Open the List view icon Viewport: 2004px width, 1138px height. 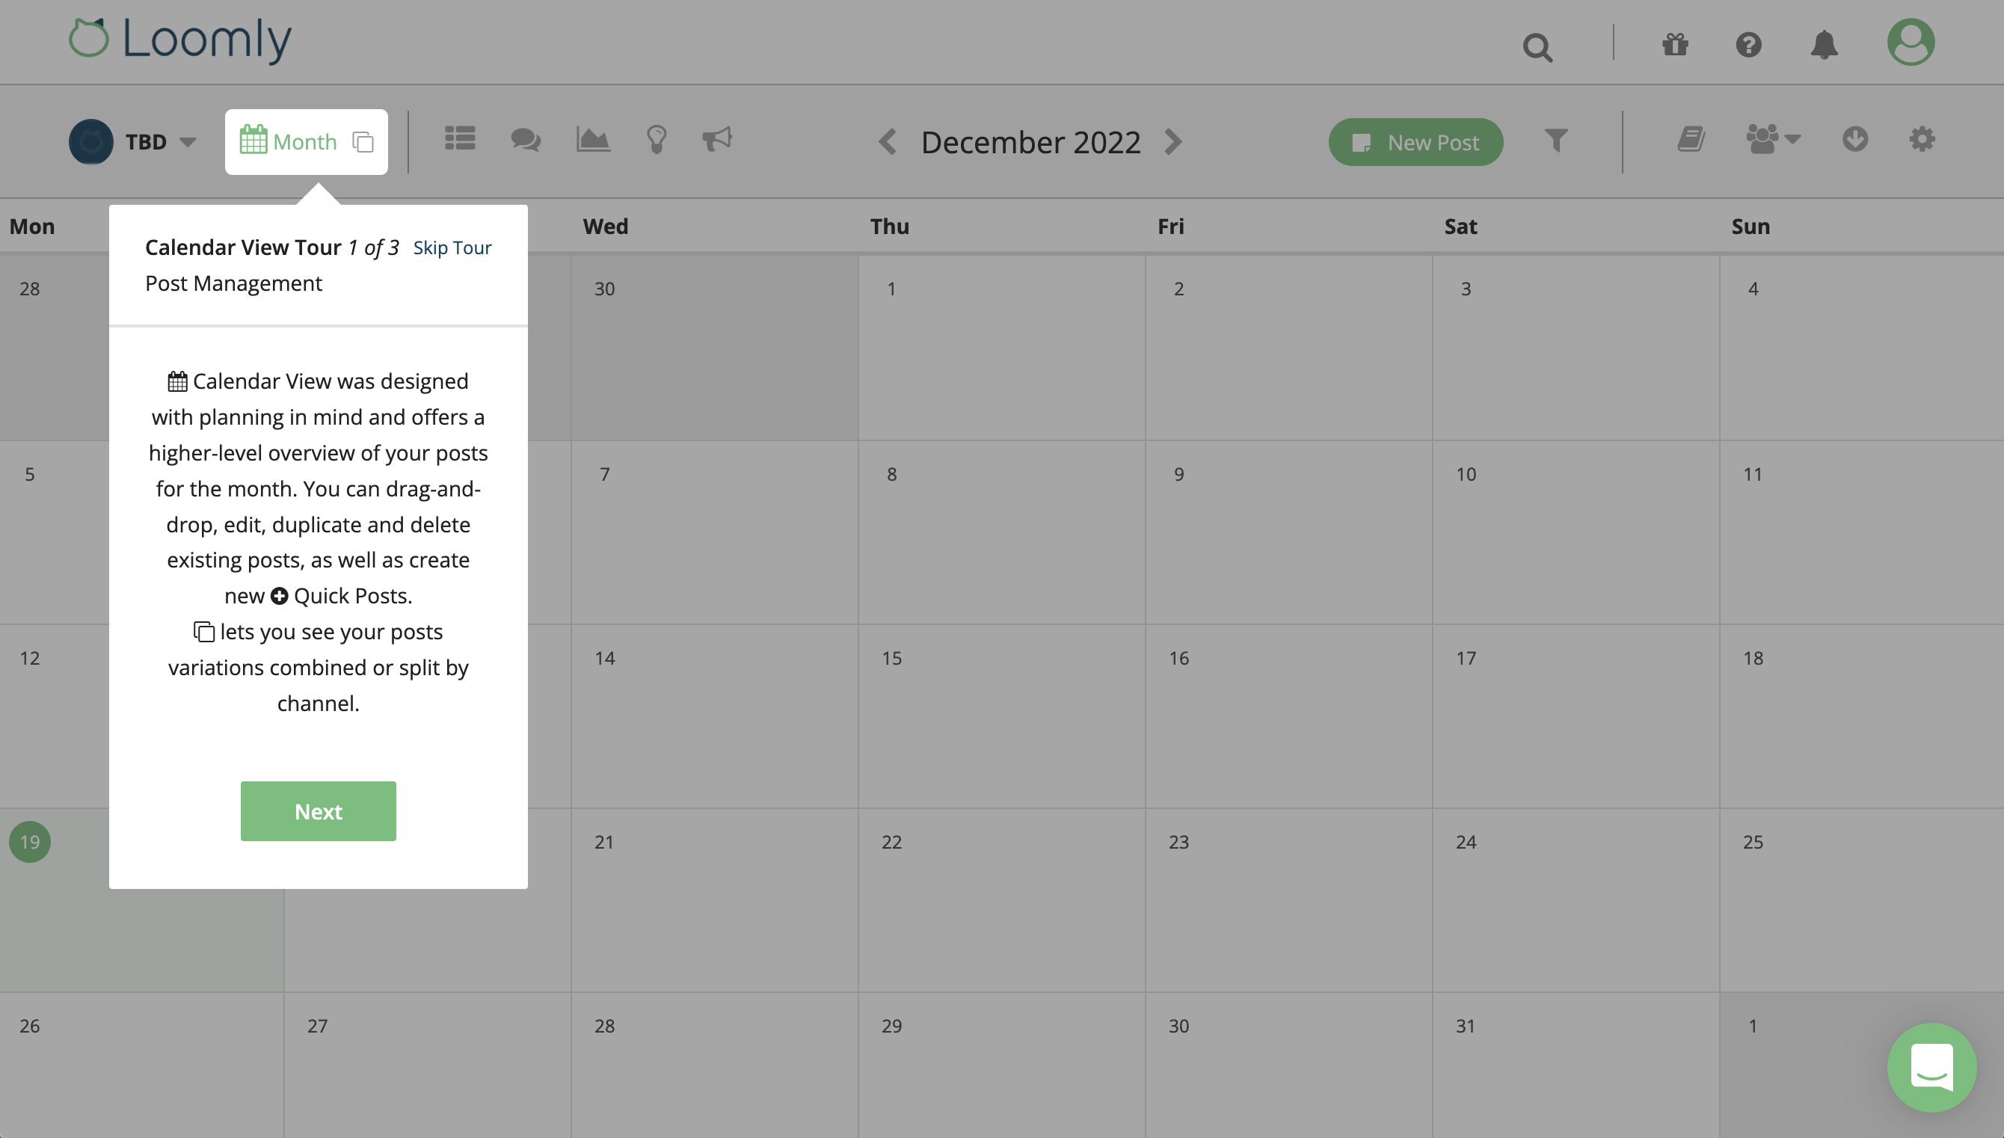coord(457,141)
